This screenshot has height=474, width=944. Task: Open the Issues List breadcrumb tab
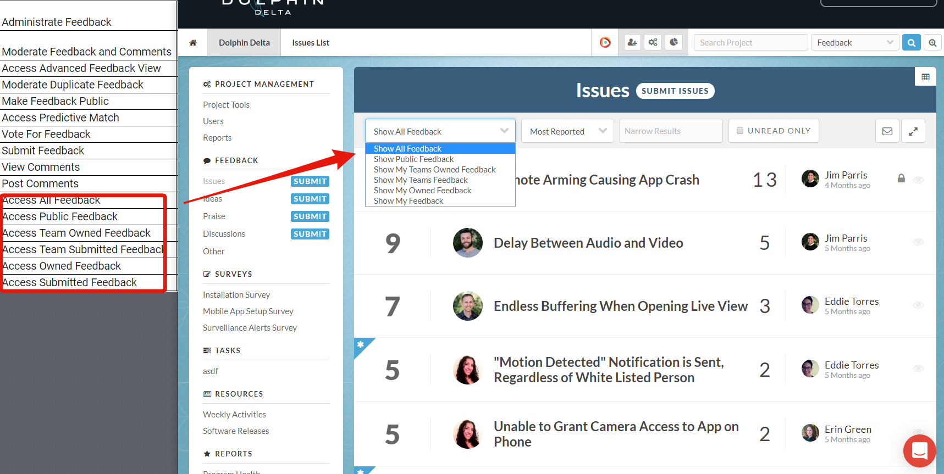[x=311, y=42]
